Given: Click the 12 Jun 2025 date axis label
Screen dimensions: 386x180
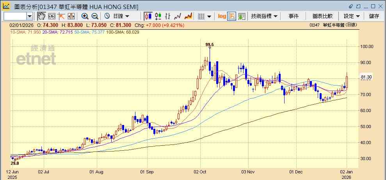Looking at the screenshot, I should [x=12, y=174].
